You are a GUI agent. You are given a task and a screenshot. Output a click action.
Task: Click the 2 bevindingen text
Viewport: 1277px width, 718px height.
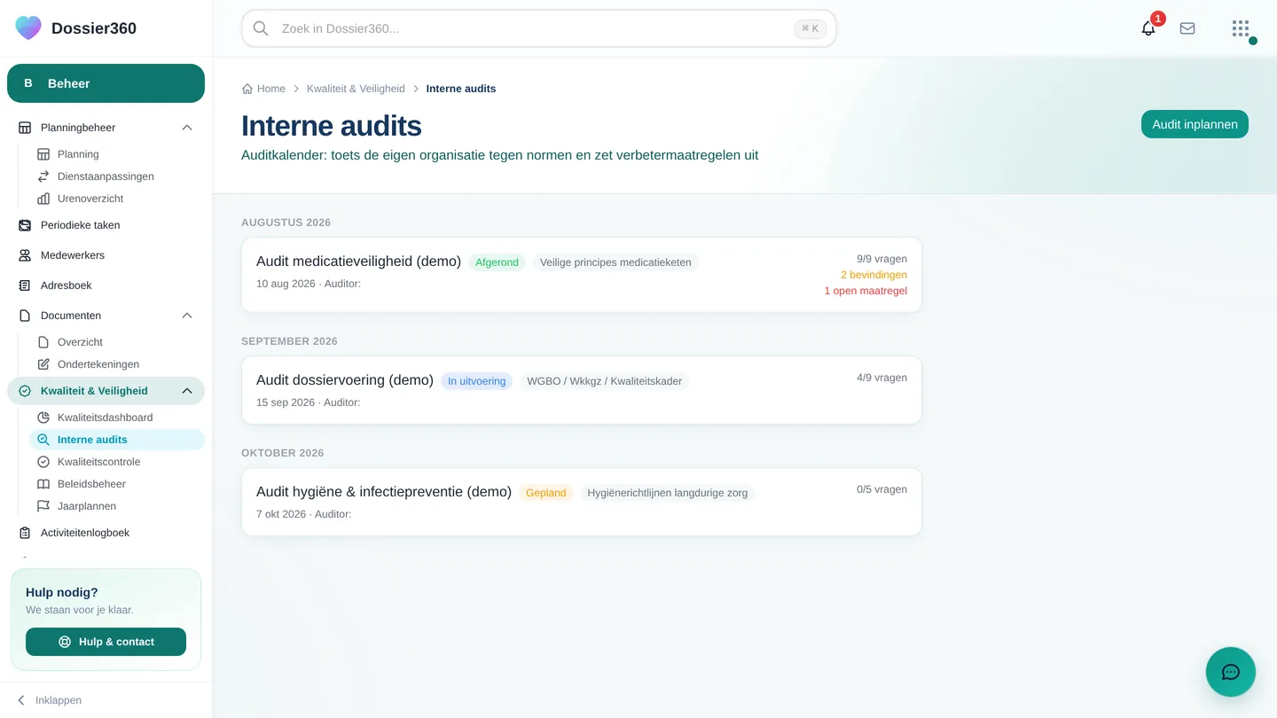874,275
